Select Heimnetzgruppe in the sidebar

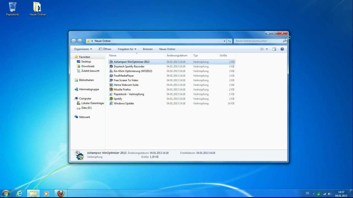click(89, 89)
